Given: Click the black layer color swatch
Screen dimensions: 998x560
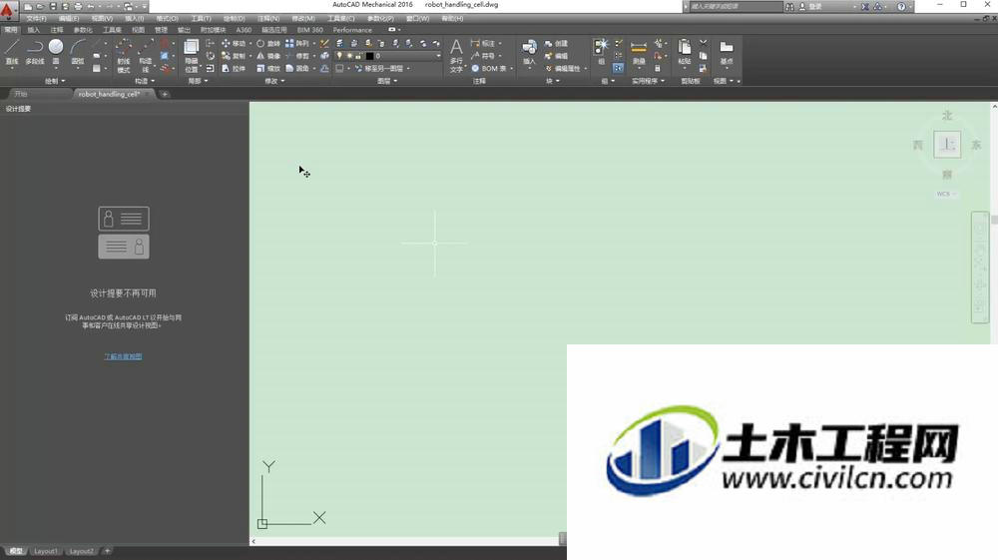Looking at the screenshot, I should 370,56.
